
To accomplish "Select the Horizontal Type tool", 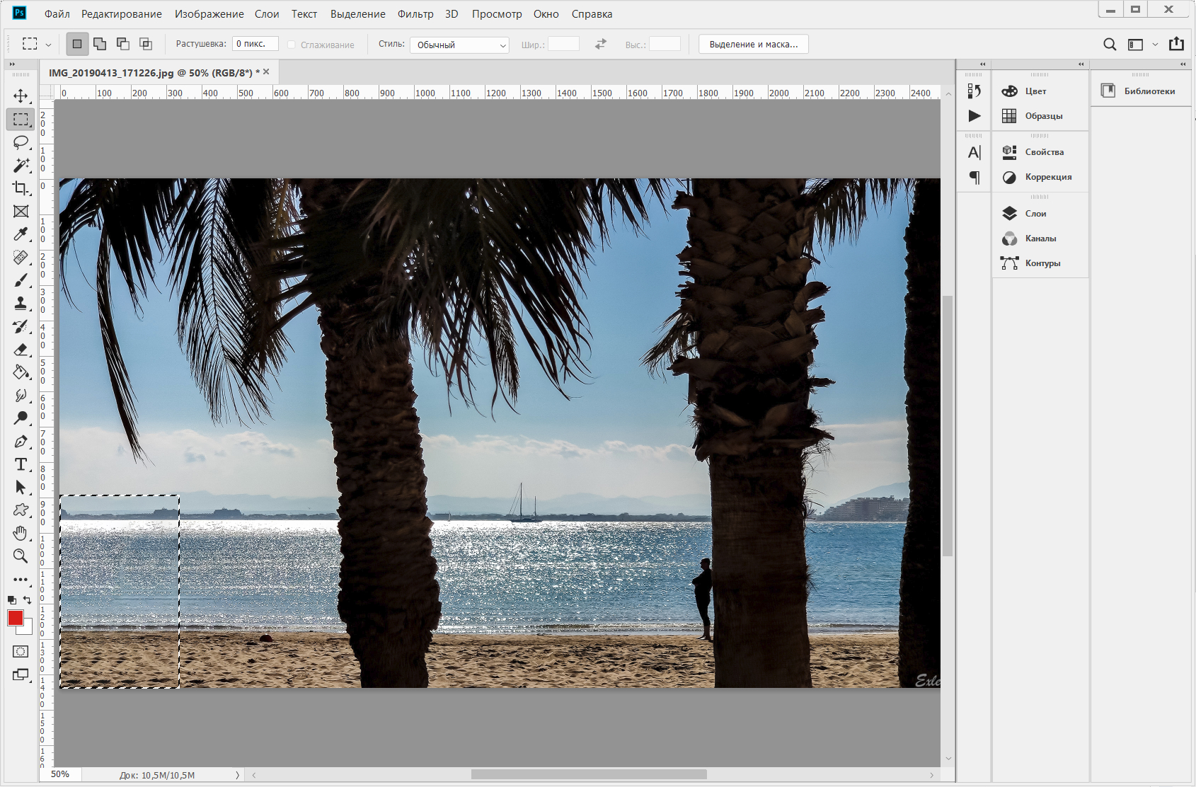I will point(21,464).
